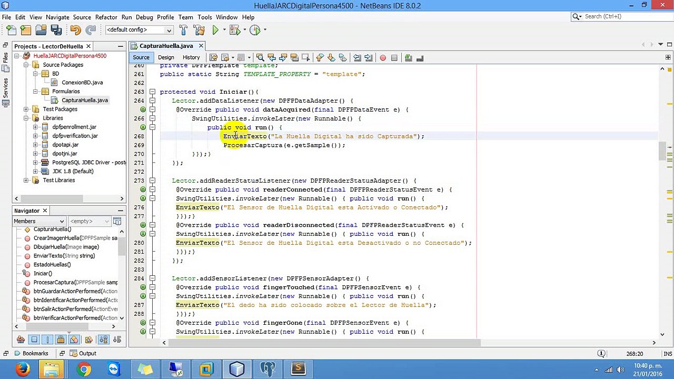Image resolution: width=674 pixels, height=379 pixels.
Task: Expand Test Libraries tree node
Action: click(x=26, y=180)
